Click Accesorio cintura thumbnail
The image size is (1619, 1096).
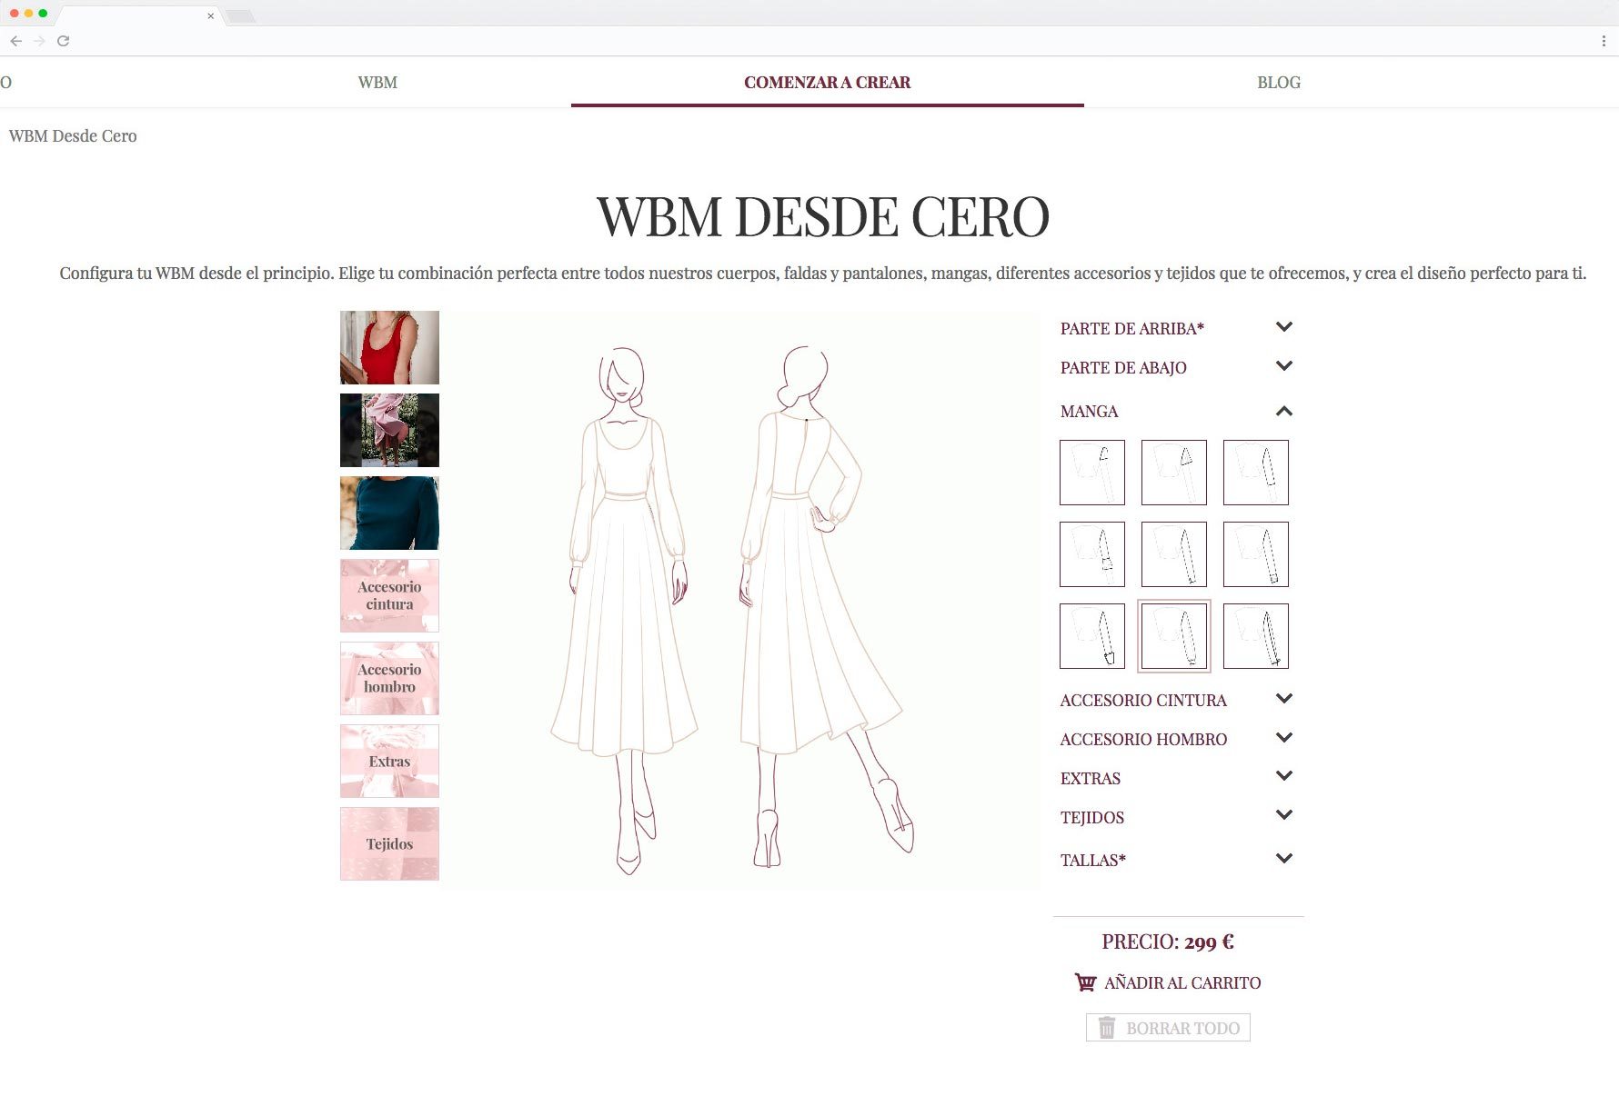tap(389, 595)
